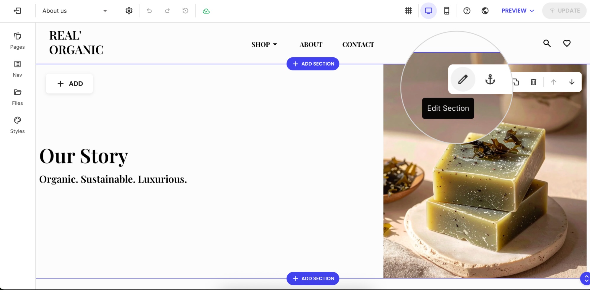Screen dimensions: 590x290
Task: Open the help question mark icon
Action: point(467,11)
